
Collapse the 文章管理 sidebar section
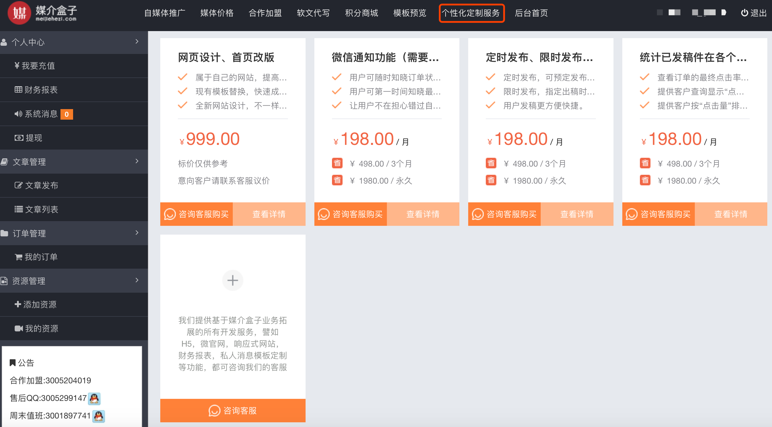137,161
